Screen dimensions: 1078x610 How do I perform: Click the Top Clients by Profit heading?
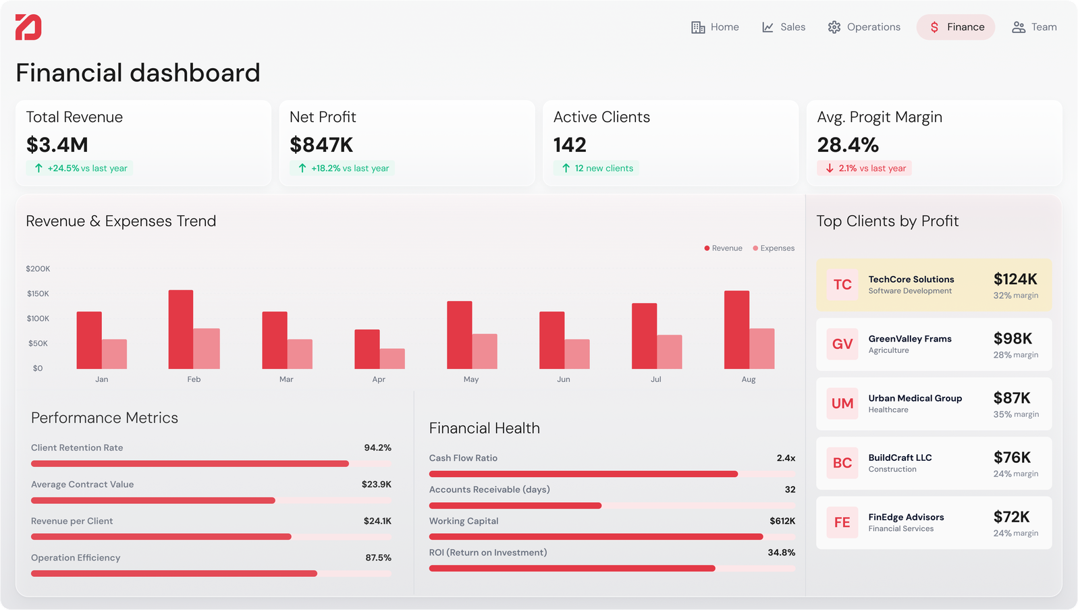888,221
